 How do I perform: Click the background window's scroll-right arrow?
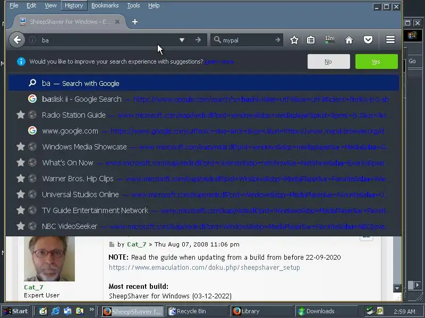(x=417, y=285)
